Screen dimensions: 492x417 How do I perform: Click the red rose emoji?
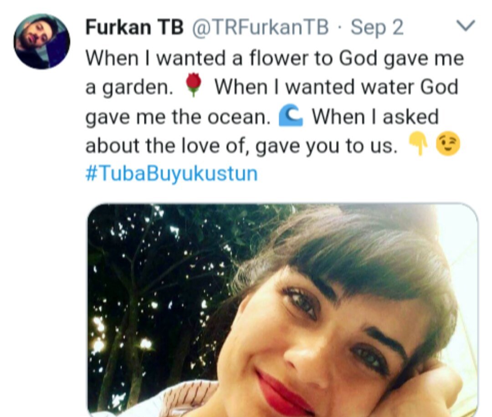point(193,85)
